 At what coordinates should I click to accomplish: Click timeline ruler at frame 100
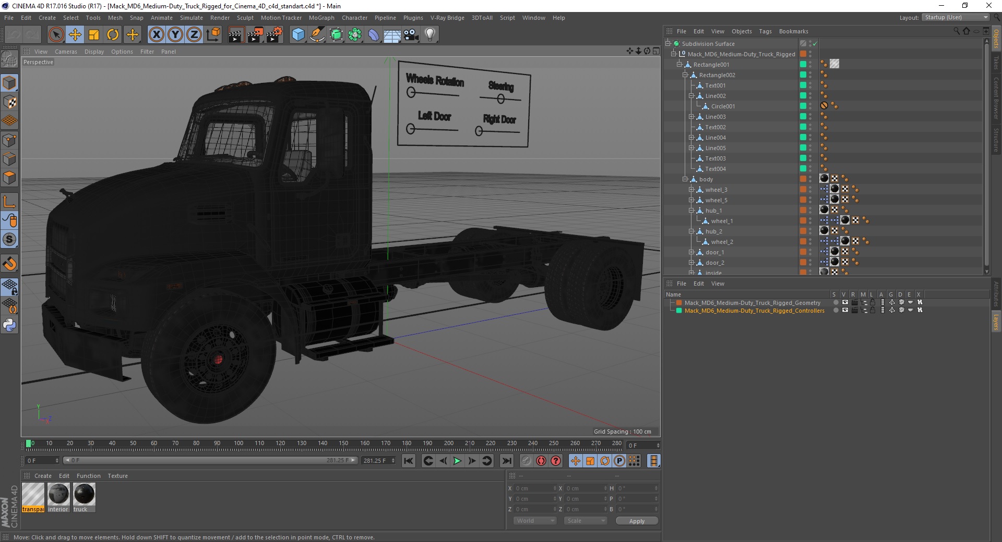point(238,444)
